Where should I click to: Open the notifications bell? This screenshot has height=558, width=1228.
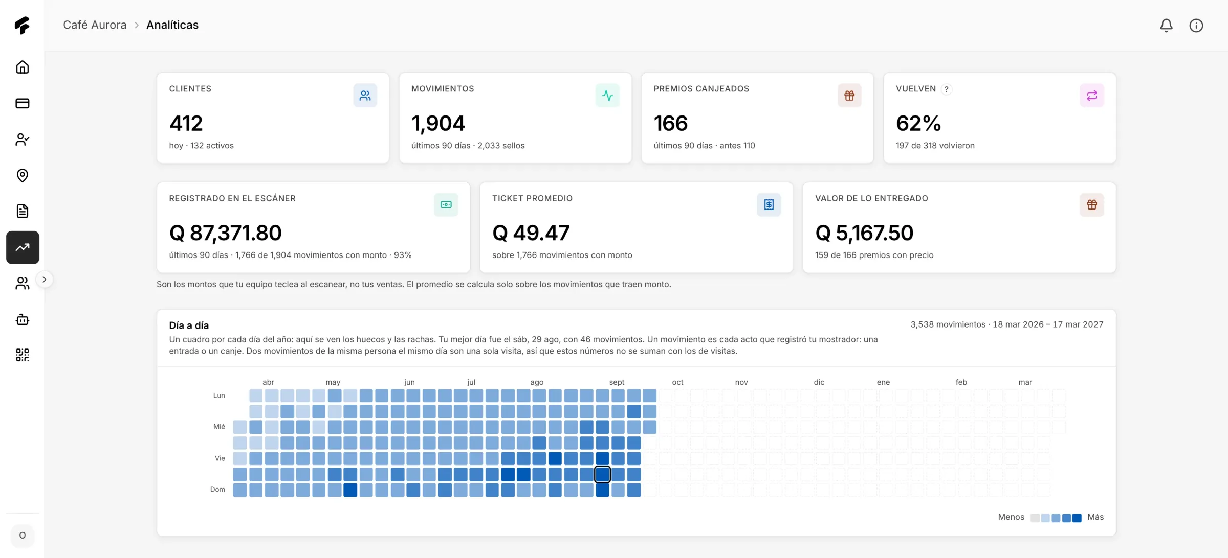(x=1166, y=25)
